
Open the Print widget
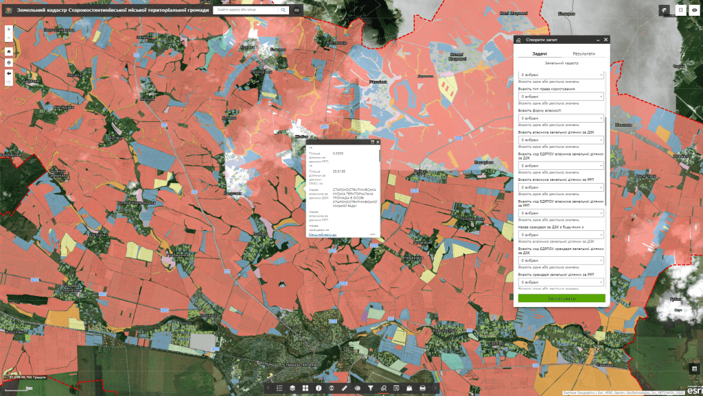pos(422,388)
